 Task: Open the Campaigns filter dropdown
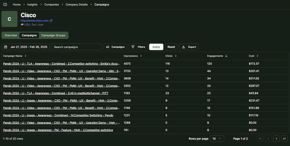coord(115,47)
